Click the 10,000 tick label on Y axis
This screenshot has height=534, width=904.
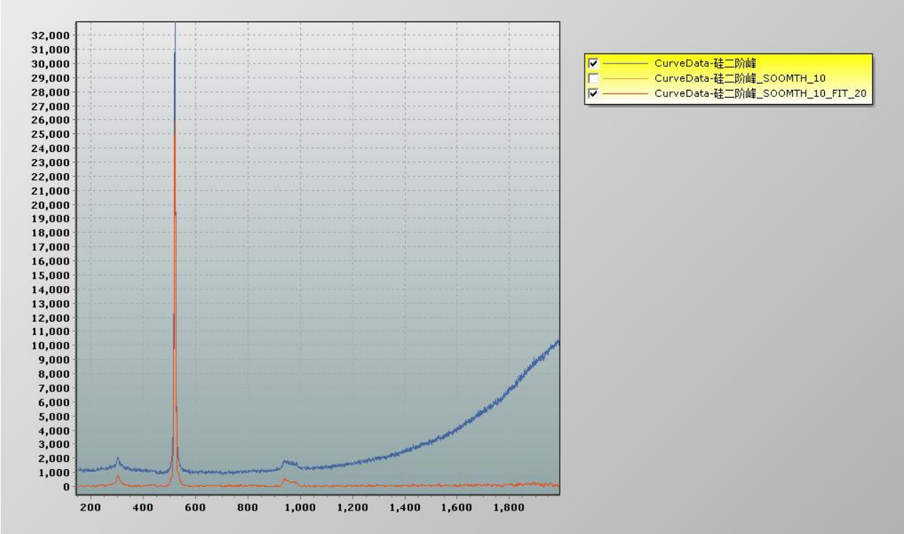pos(50,346)
